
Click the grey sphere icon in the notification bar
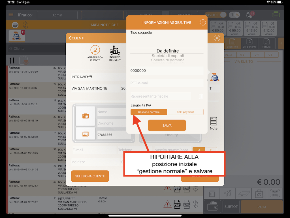pyautogui.click(x=15, y=25)
